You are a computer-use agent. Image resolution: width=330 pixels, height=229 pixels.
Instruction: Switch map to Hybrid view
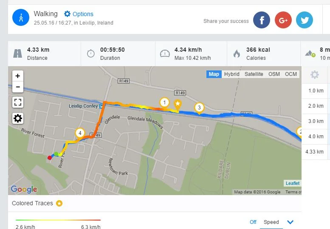[232, 74]
